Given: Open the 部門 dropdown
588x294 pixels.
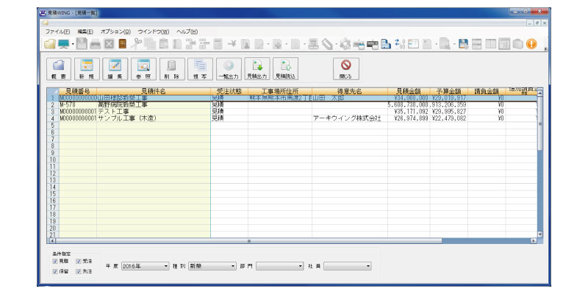Looking at the screenshot, I should click(x=279, y=266).
